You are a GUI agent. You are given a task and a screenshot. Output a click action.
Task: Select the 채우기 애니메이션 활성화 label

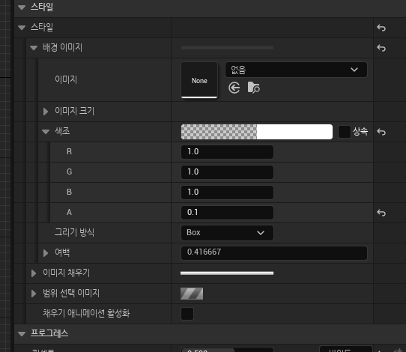pyautogui.click(x=86, y=314)
